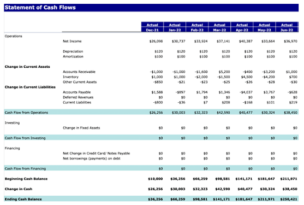Select Inventory value for Apr-22

(x=247, y=77)
